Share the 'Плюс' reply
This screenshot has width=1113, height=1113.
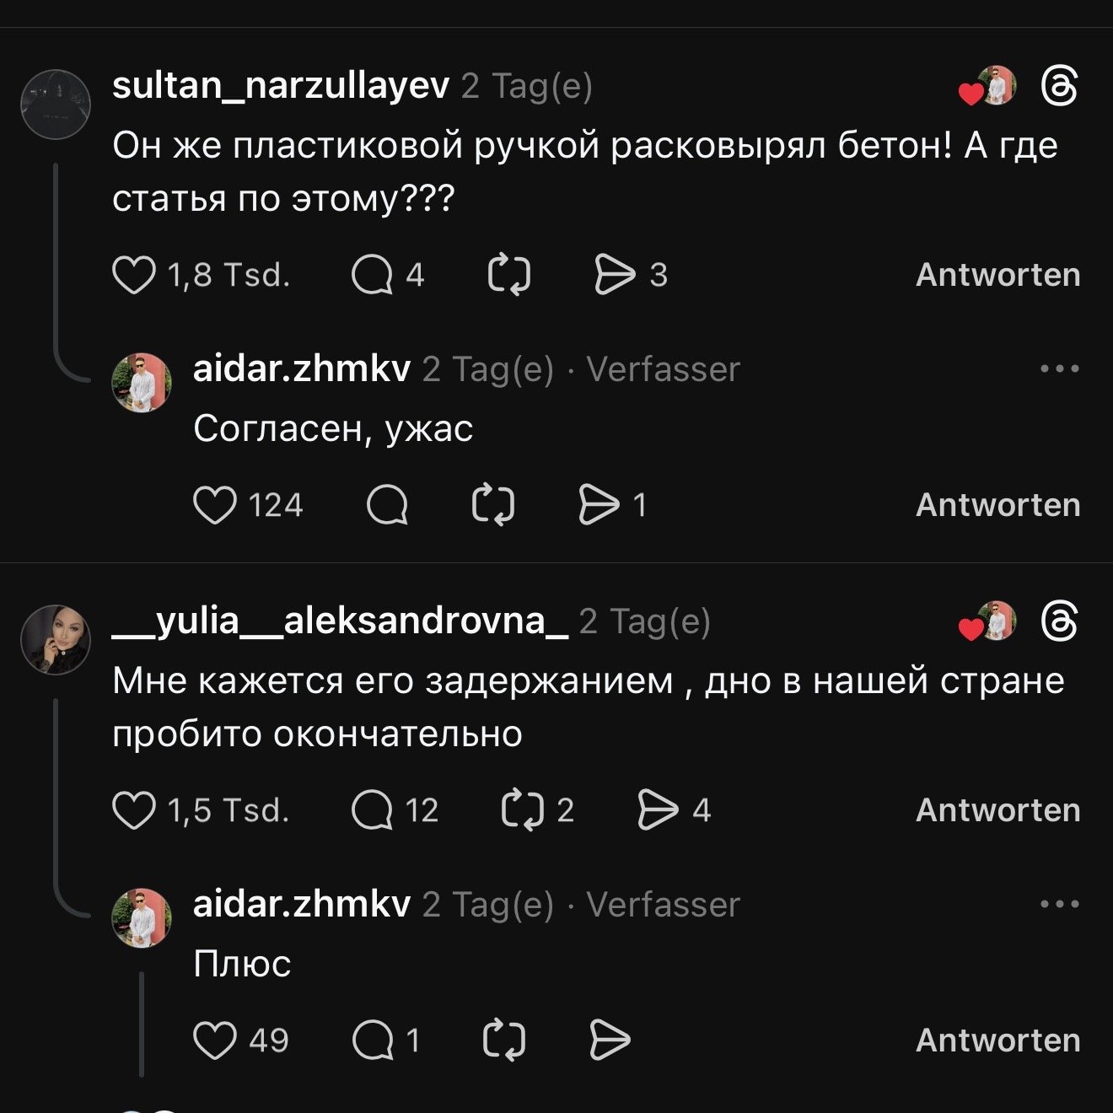pyautogui.click(x=610, y=1040)
